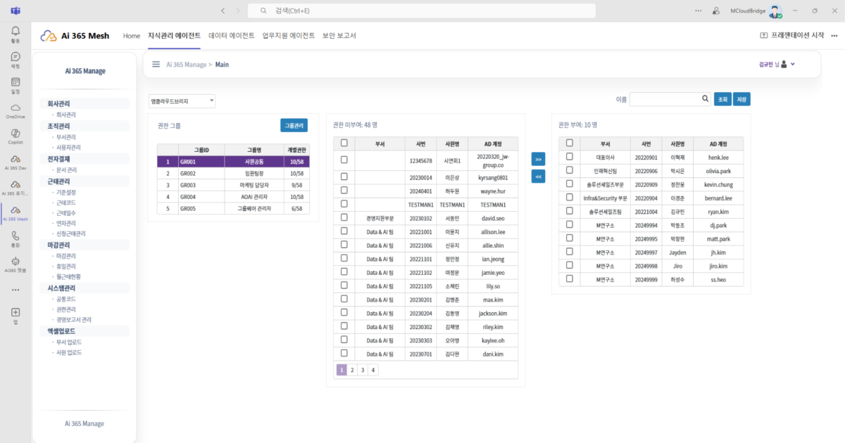Open the Calls (통화) icon in sidebar
The image size is (845, 443).
coord(15,236)
